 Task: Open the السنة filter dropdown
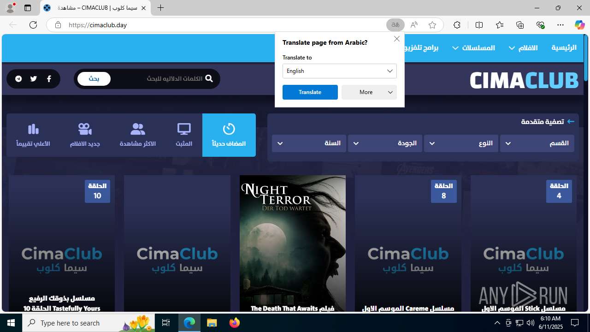coord(309,143)
